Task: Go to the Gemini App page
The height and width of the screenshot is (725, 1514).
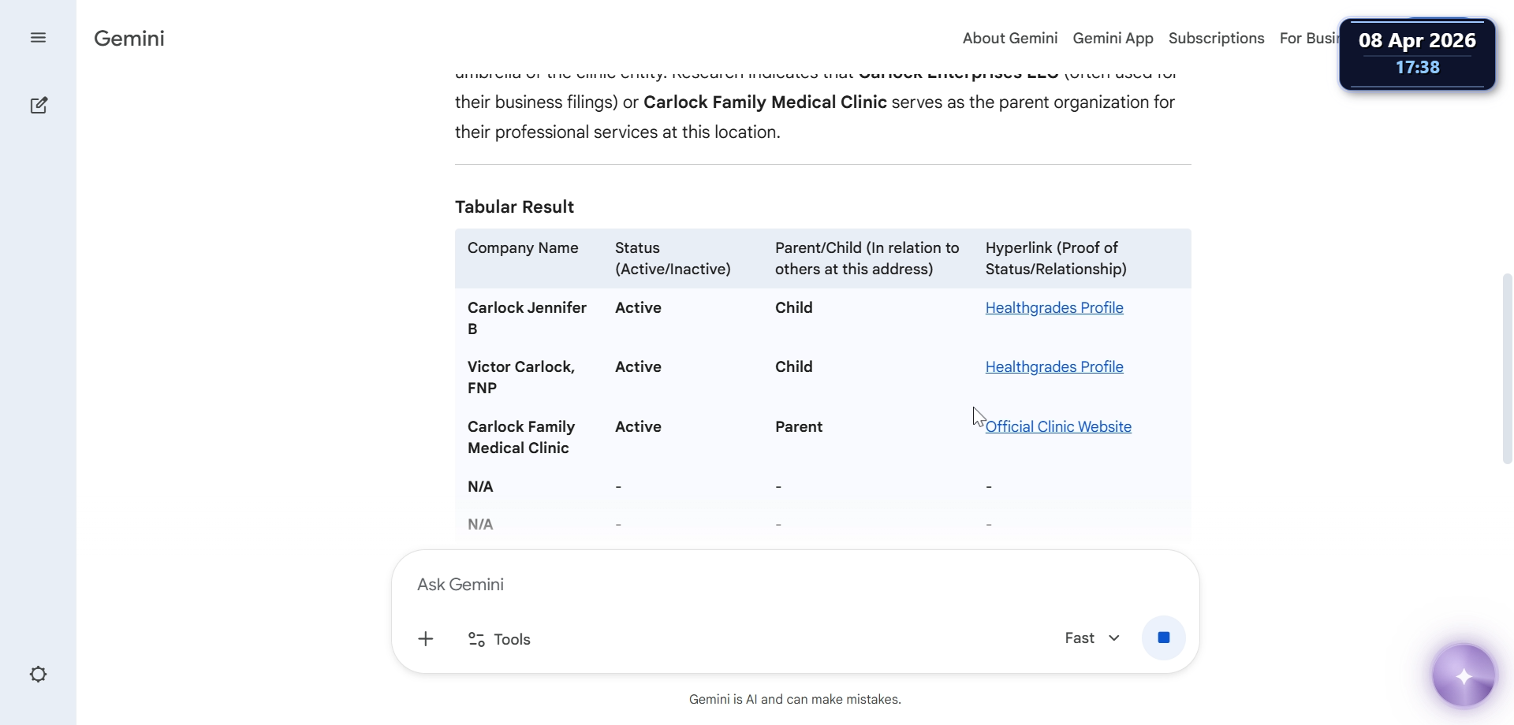Action: pos(1113,39)
